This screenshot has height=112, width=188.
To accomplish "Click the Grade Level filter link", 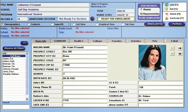I will pos(65,28).
